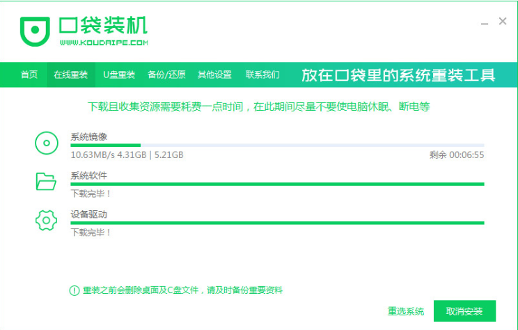Switch to the 在线重装 tab
The width and height of the screenshot is (518, 330).
pyautogui.click(x=71, y=74)
